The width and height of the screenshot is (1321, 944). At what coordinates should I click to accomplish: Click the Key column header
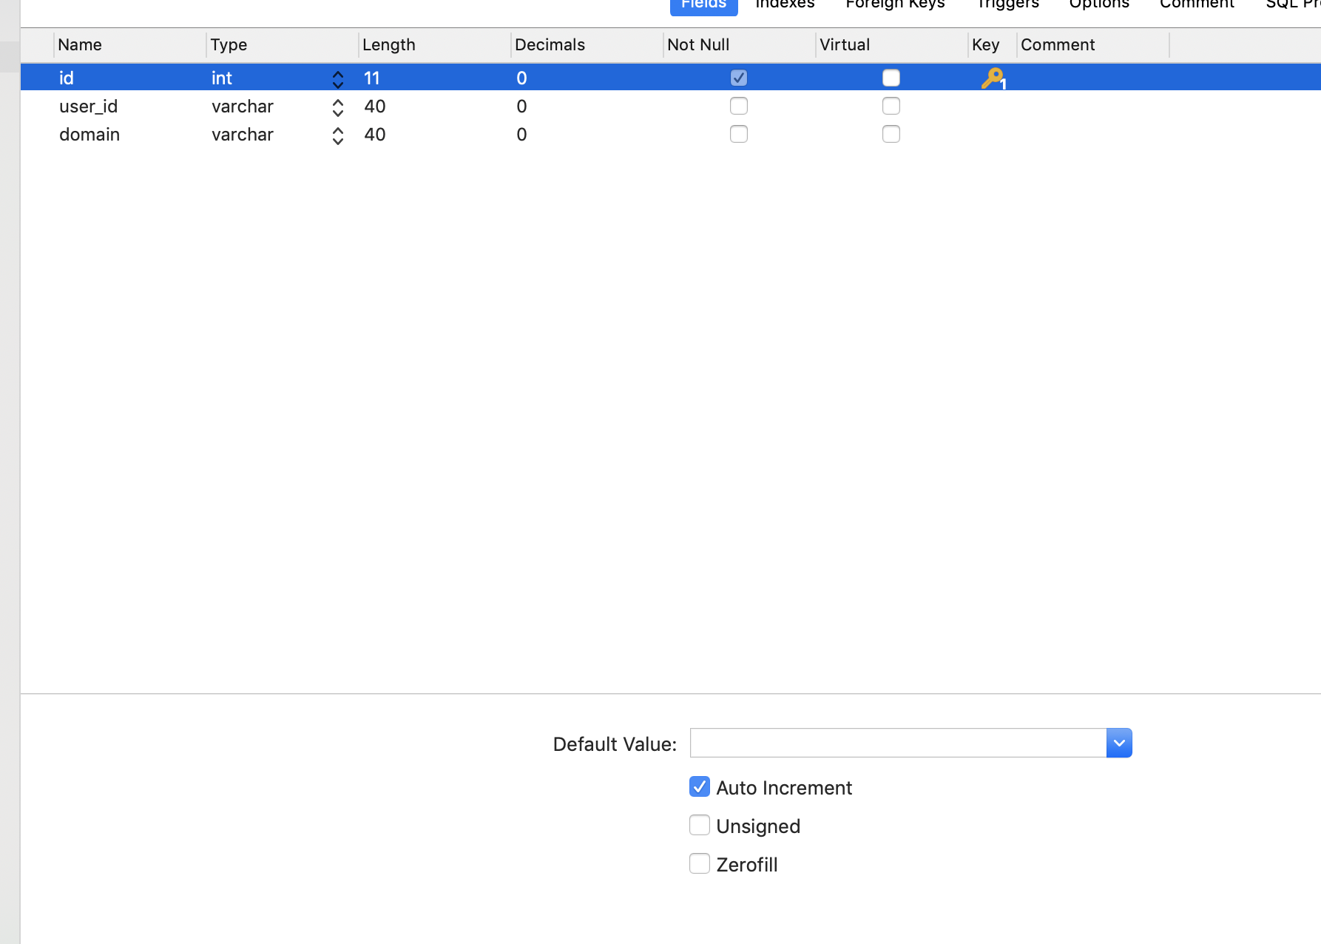(993, 45)
